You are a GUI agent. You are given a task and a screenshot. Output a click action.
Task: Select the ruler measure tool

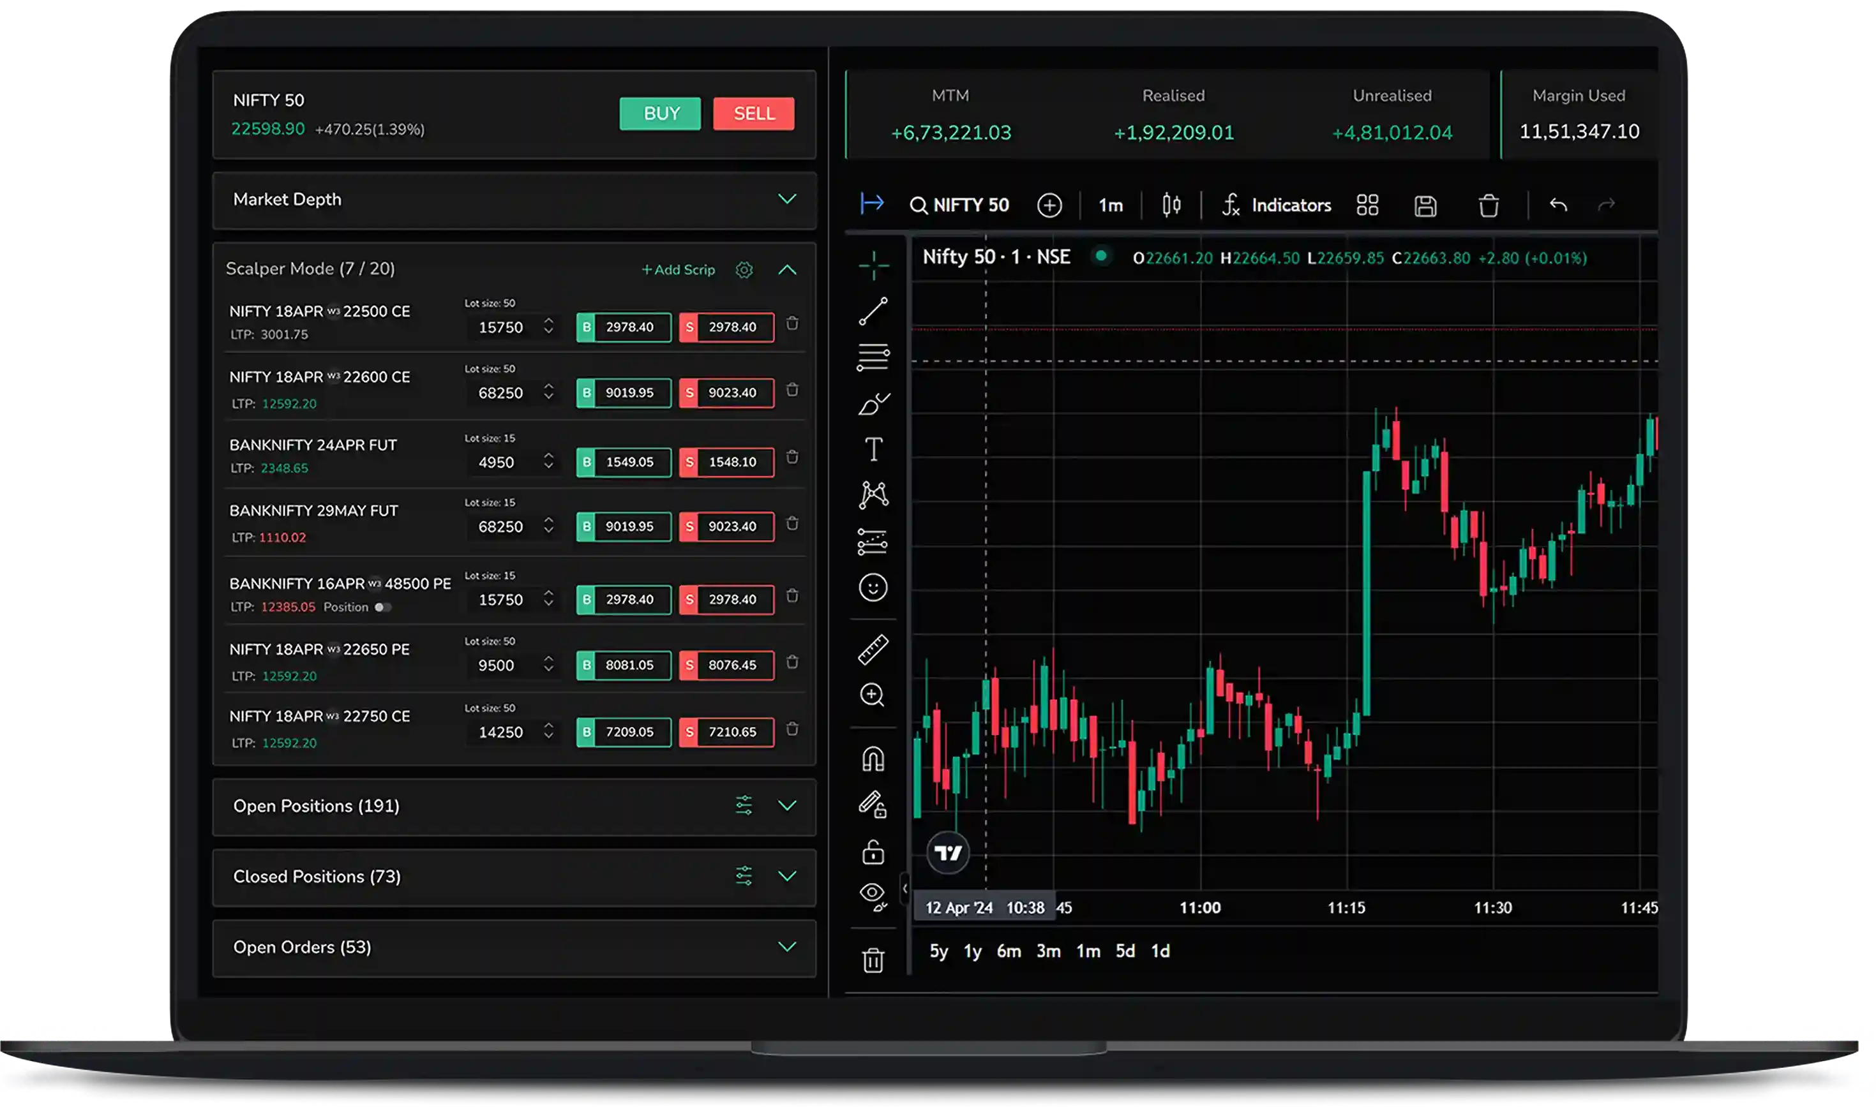click(x=873, y=650)
